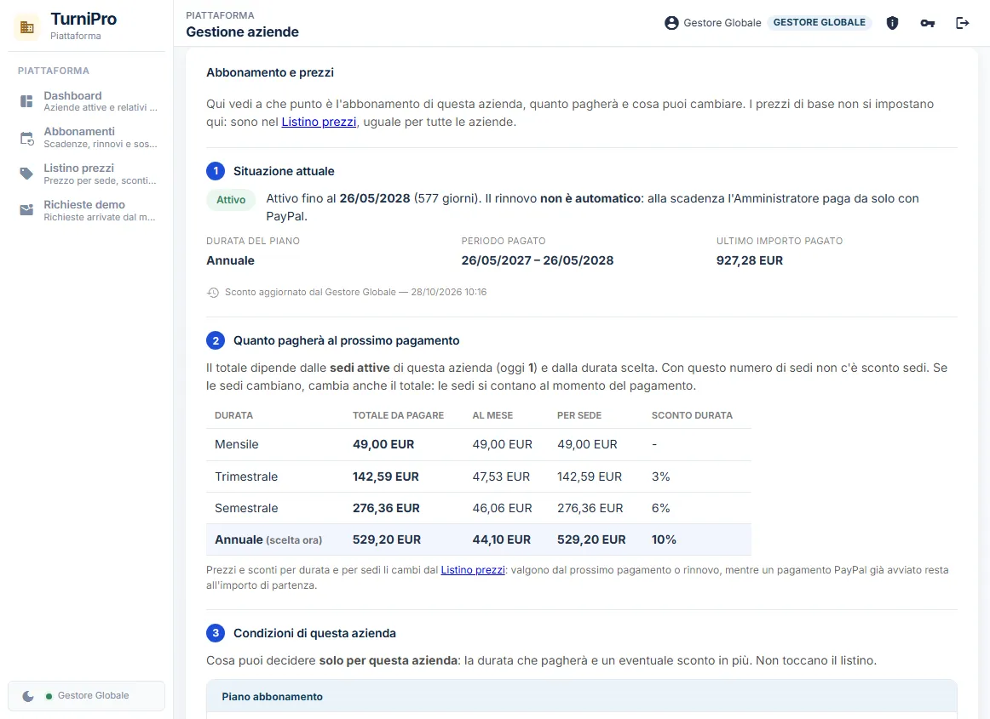Log out using the exit icon
The width and height of the screenshot is (990, 719).
pos(962,23)
